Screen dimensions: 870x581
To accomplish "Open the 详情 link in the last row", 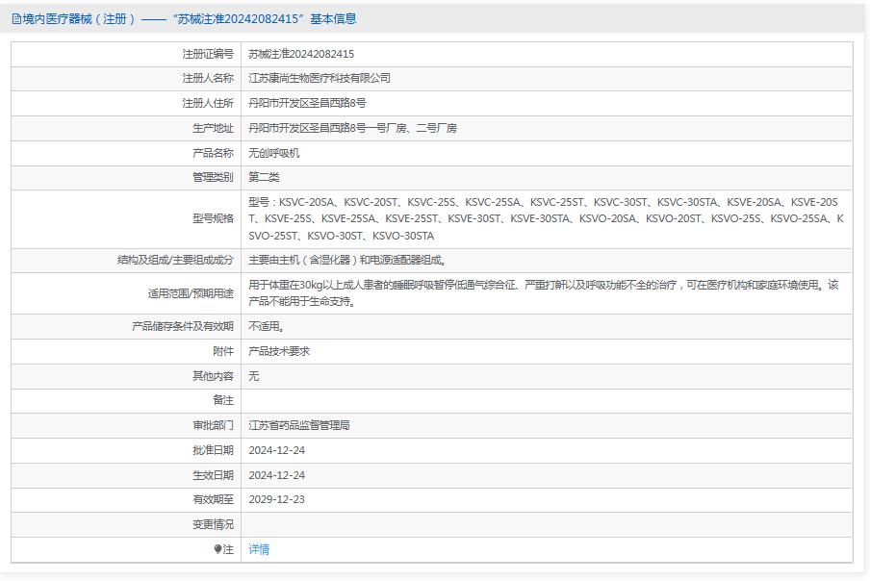I will [259, 549].
